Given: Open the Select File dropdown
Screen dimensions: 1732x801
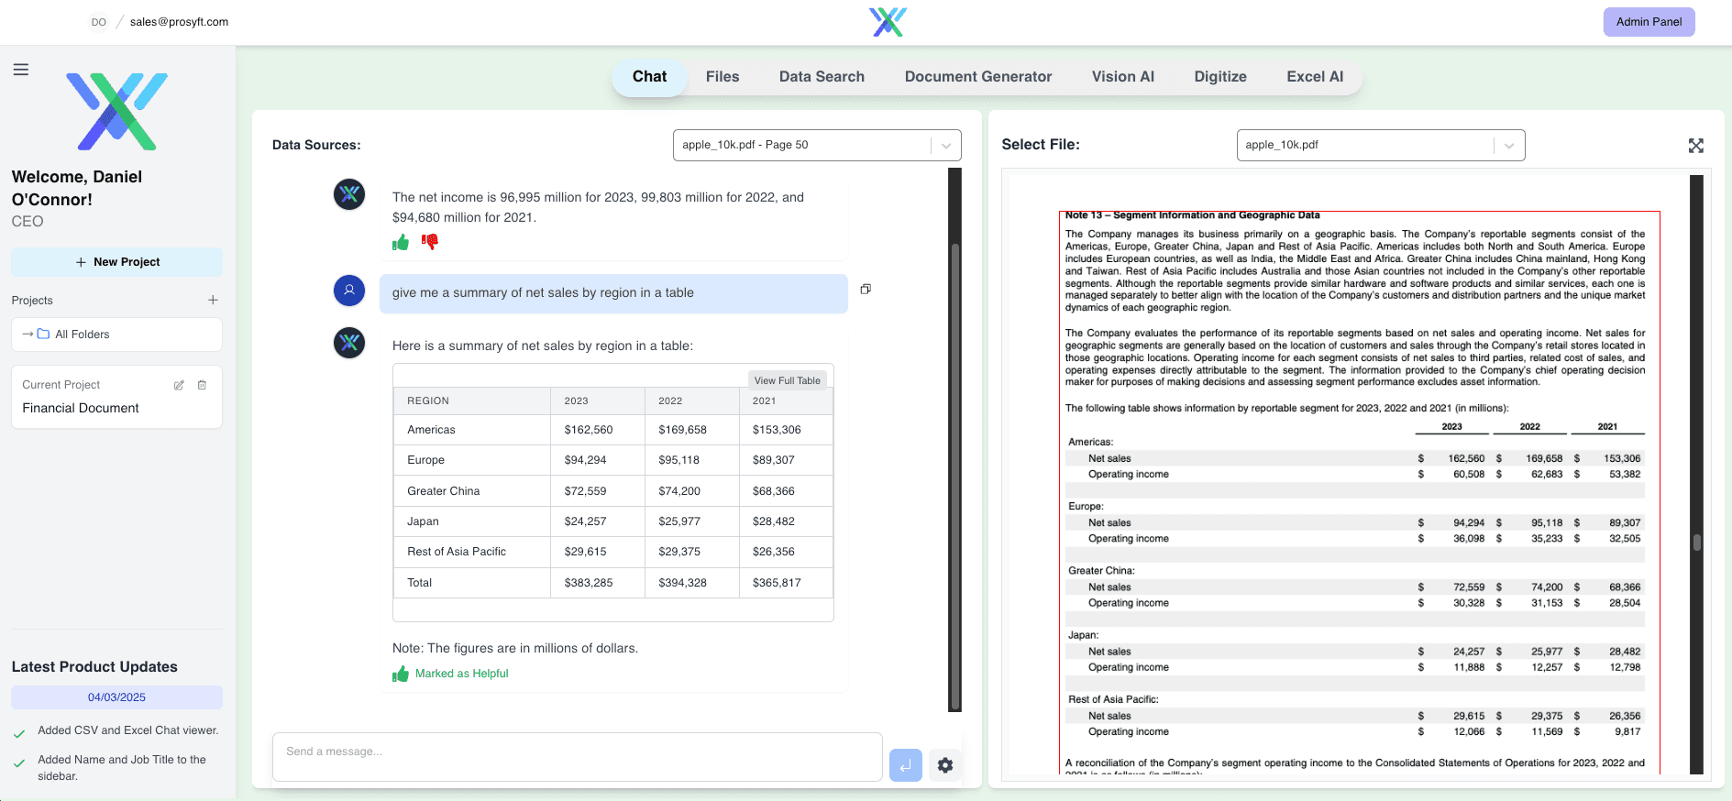Looking at the screenshot, I should tap(1381, 145).
